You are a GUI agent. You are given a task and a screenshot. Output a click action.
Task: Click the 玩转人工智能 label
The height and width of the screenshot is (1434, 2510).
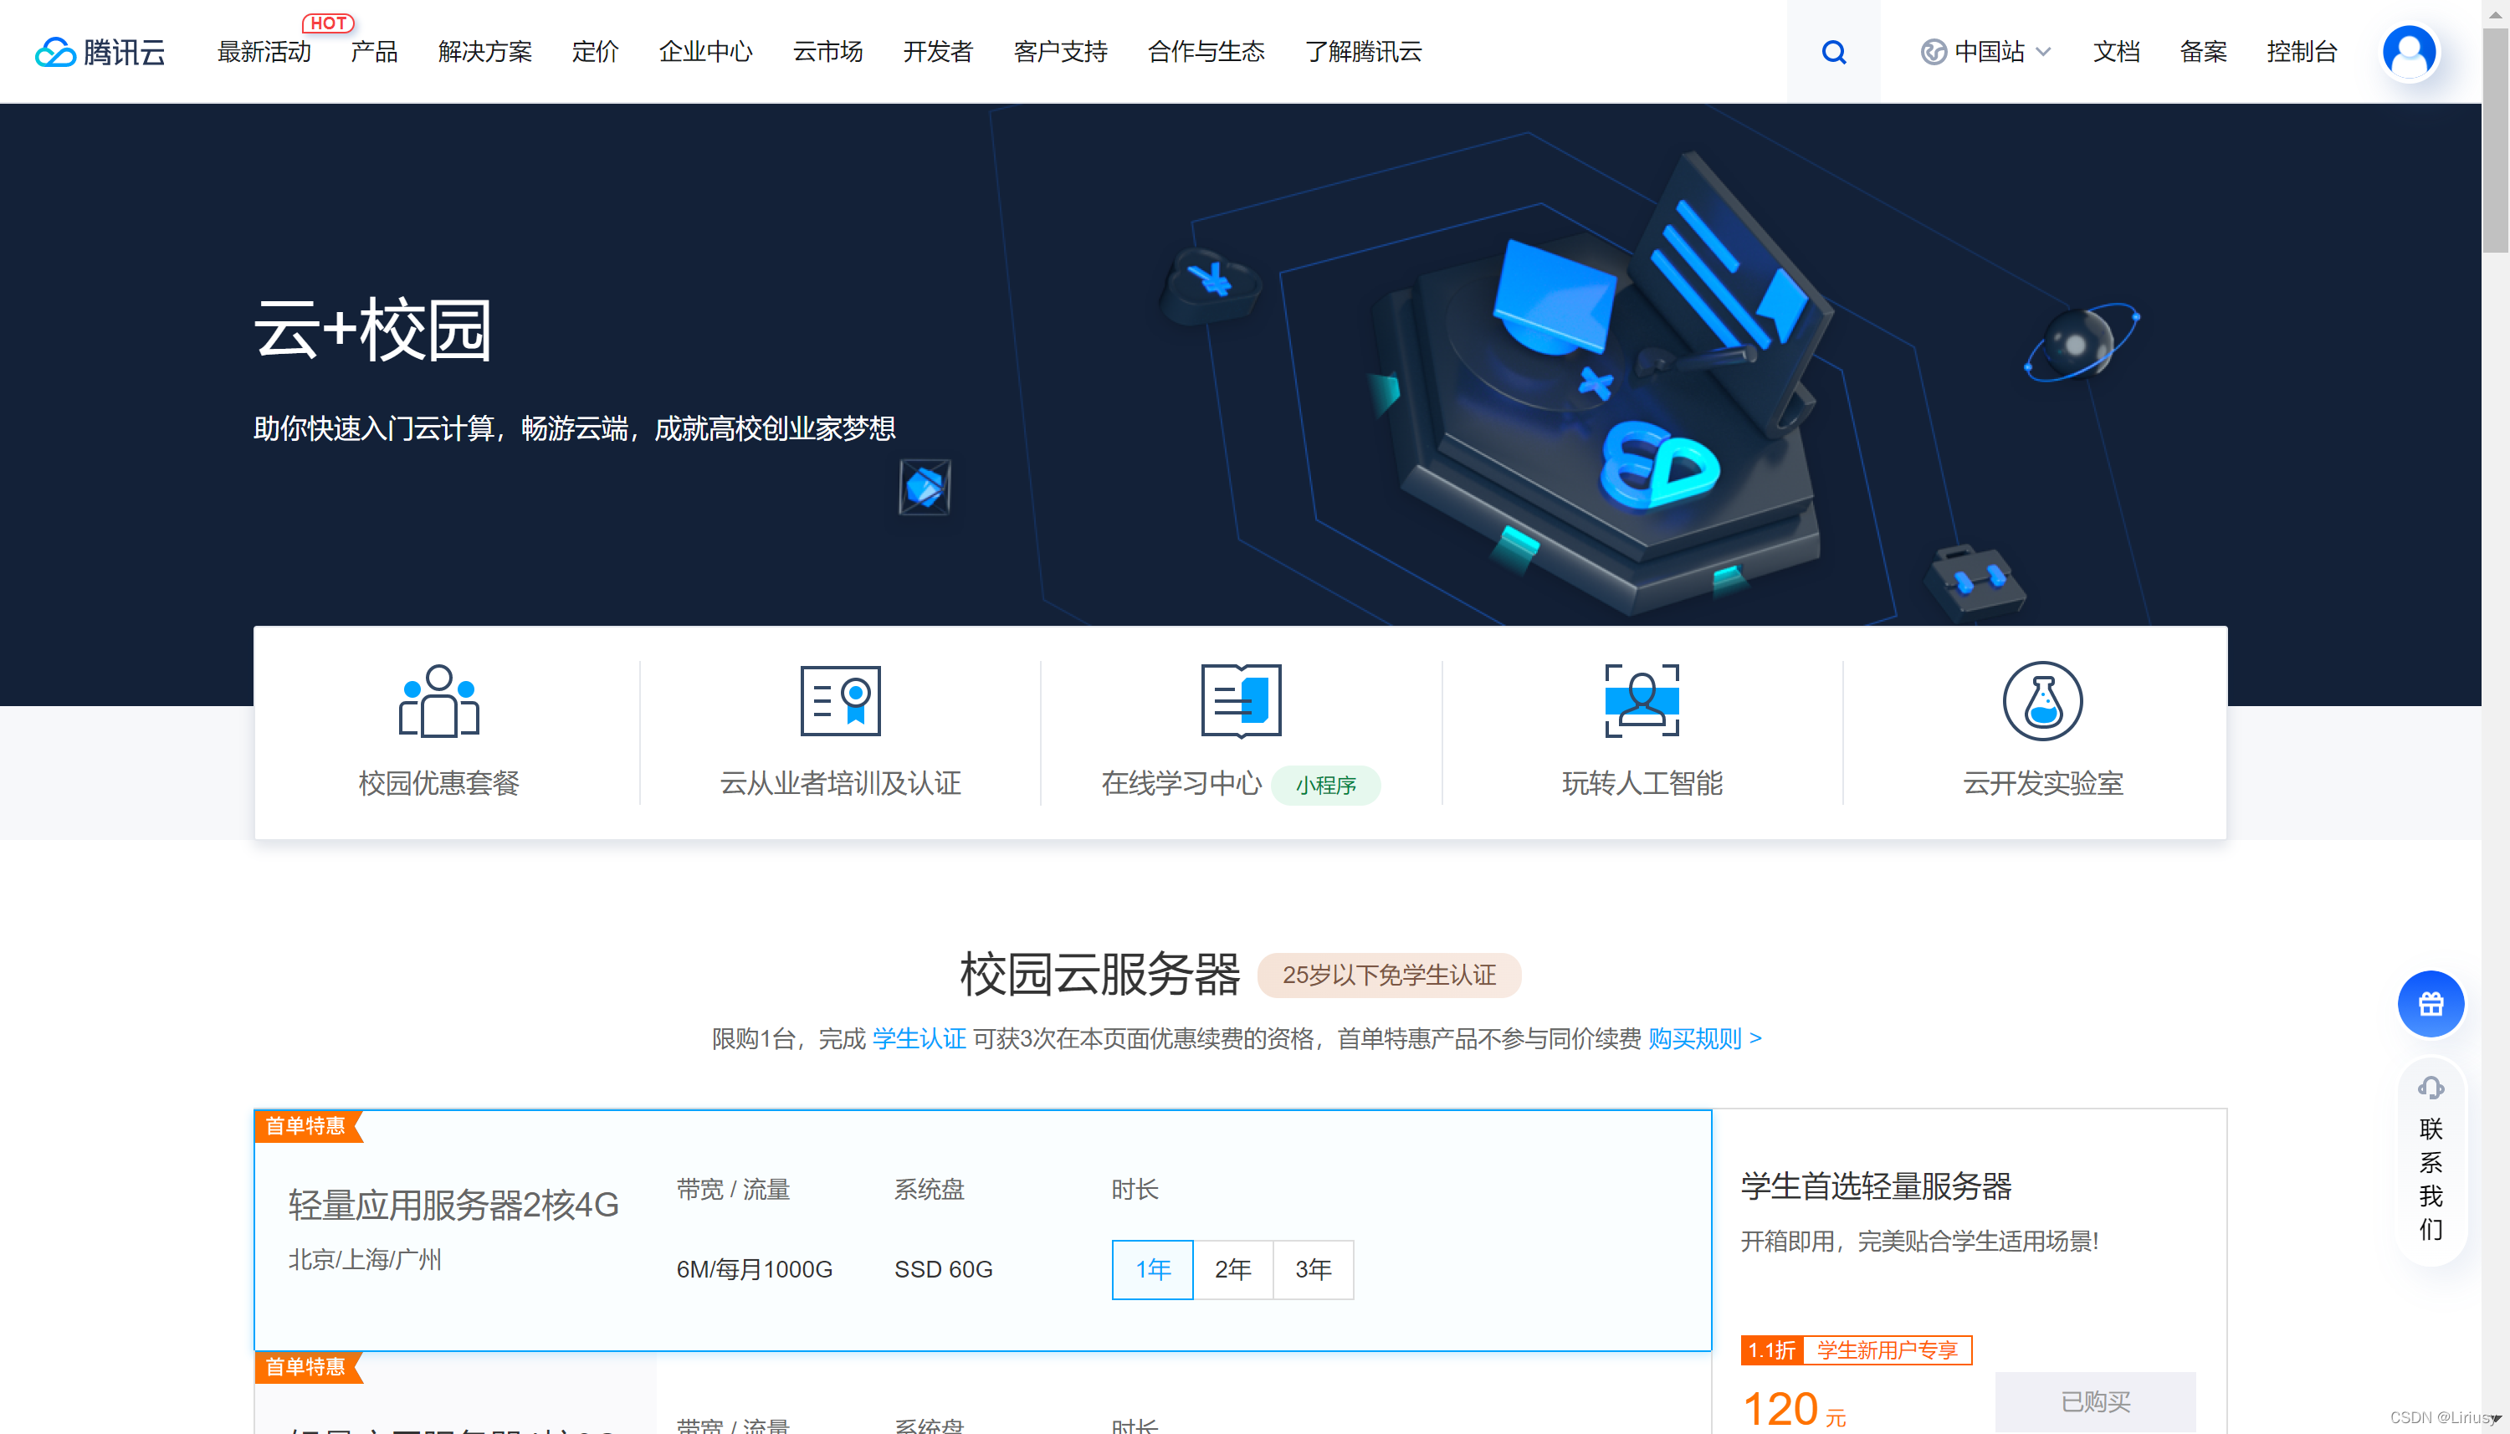[1642, 783]
